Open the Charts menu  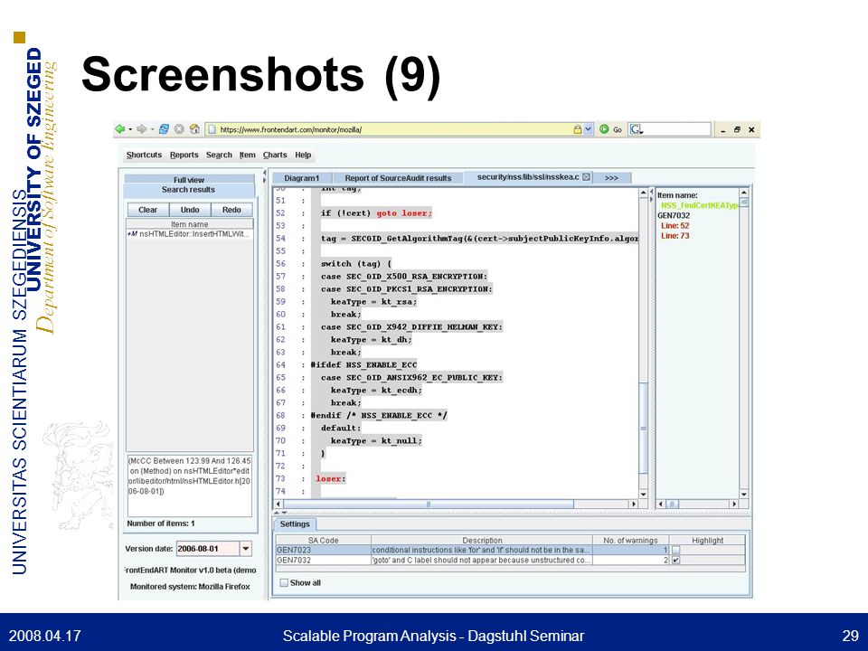(275, 155)
